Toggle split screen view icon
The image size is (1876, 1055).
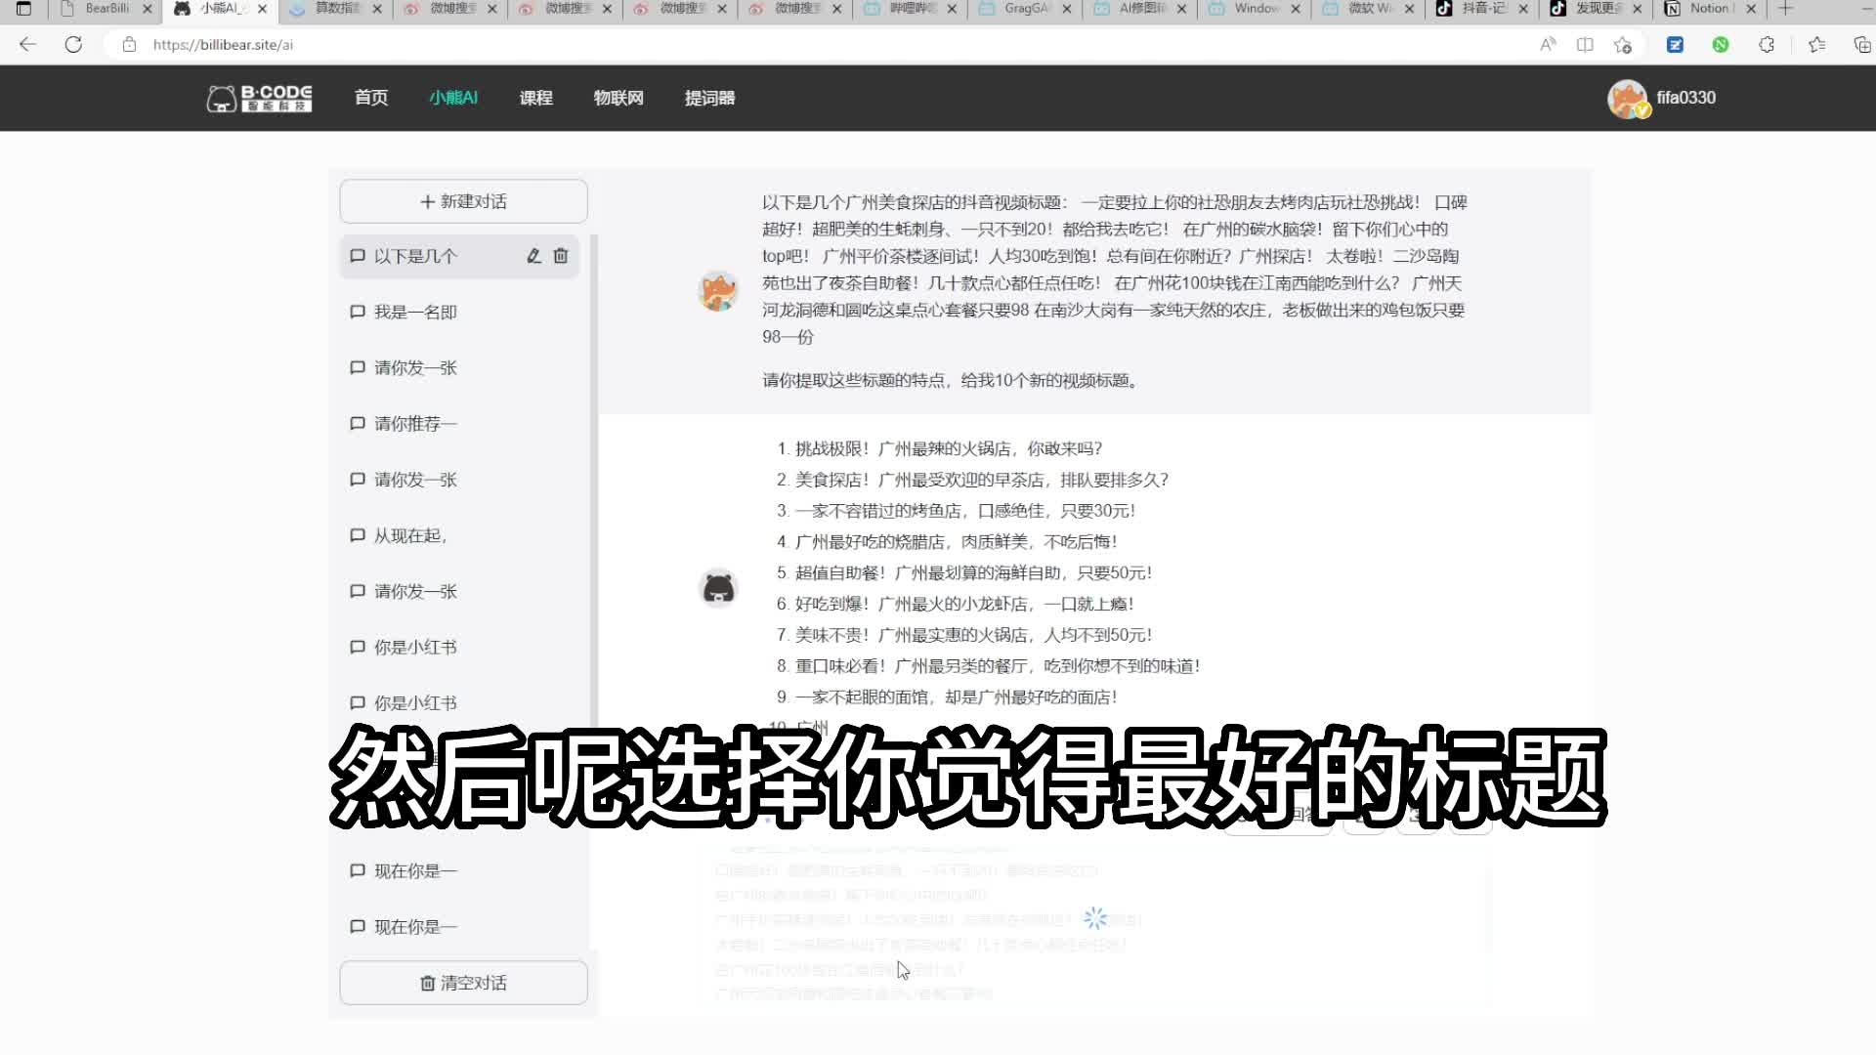tap(1585, 45)
